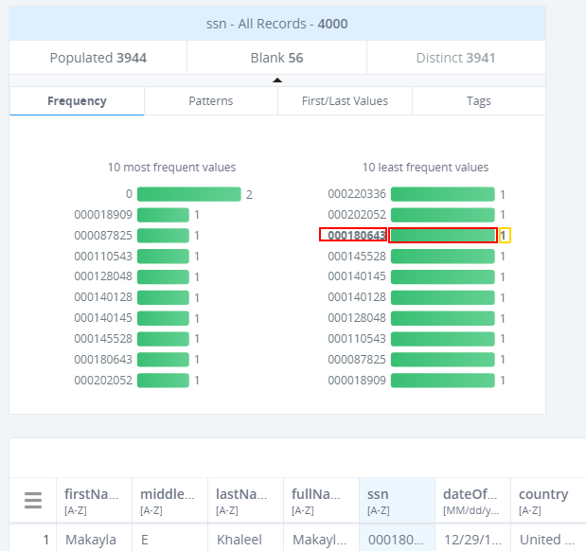Click the 12/29/1... date cell

click(x=472, y=540)
